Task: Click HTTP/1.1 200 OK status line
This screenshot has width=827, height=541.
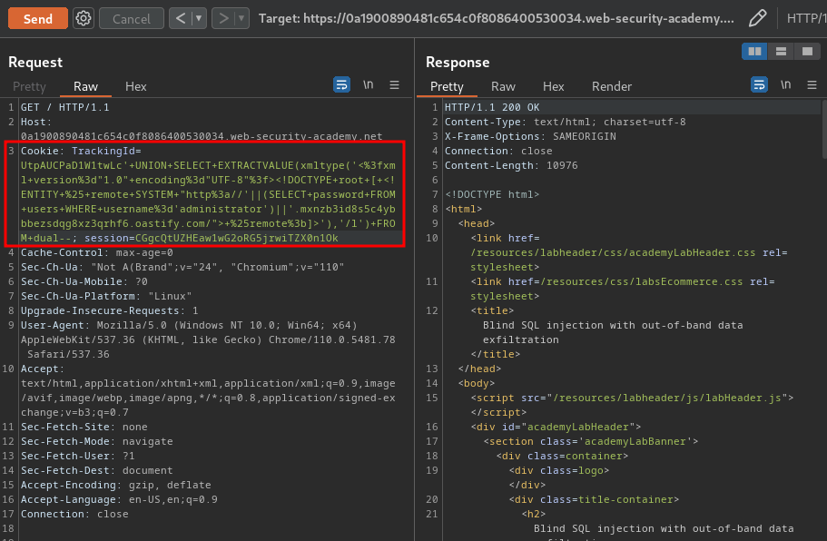Action: [x=492, y=107]
